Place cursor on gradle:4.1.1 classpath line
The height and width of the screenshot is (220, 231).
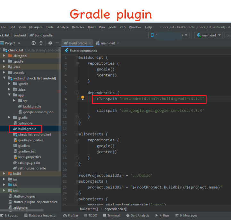click(150, 99)
